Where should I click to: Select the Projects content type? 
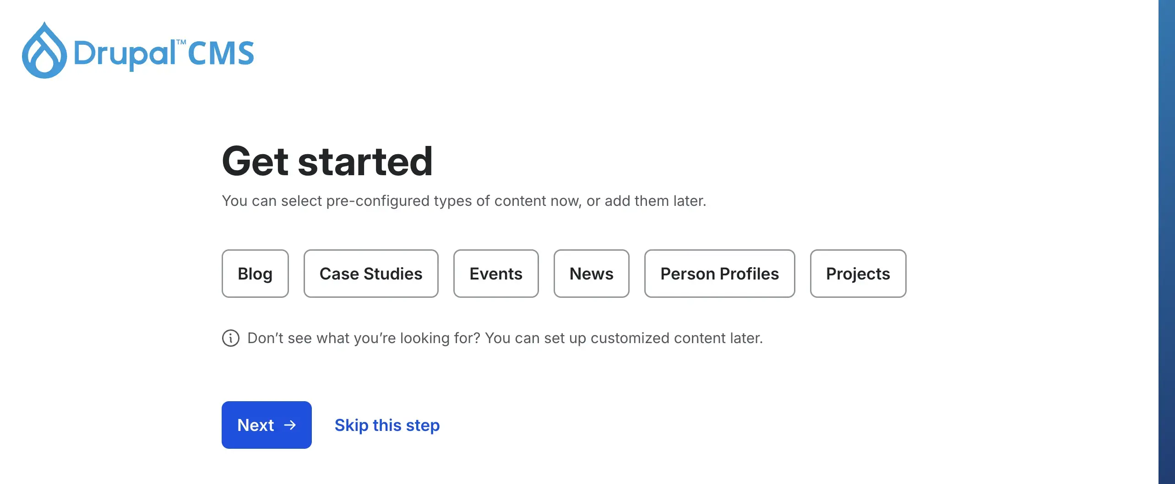(x=858, y=274)
